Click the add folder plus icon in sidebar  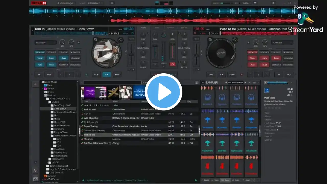35,84
